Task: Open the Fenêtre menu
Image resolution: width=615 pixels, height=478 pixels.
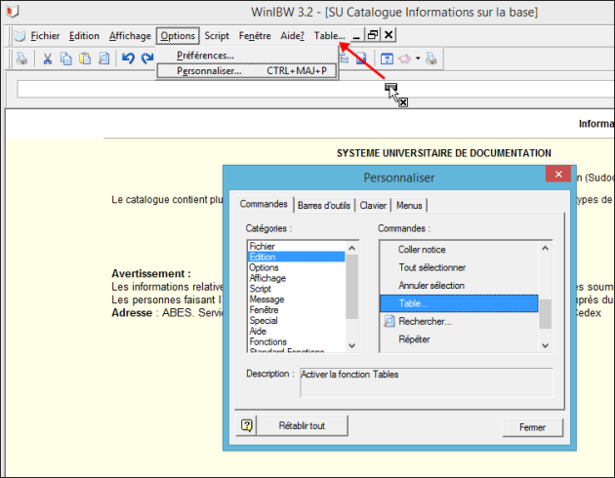Action: click(255, 36)
